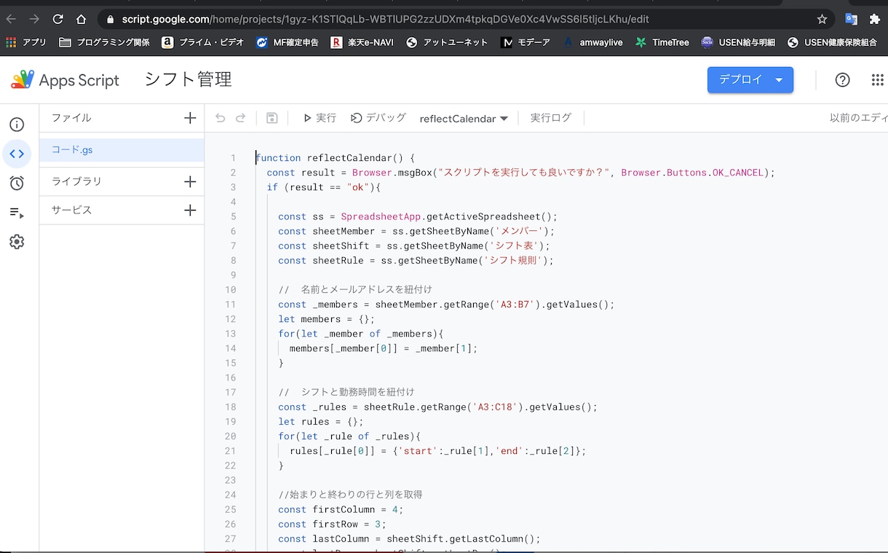
Task: Open the help question mark icon
Action: [843, 80]
